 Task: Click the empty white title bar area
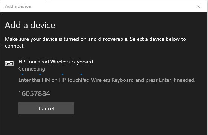coord(113,6)
